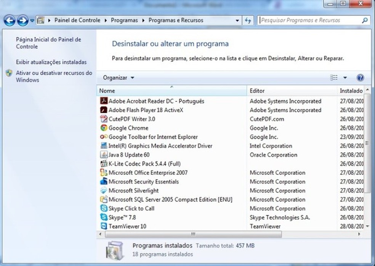
Task: Click the change view icon in toolbar
Action: (x=334, y=77)
